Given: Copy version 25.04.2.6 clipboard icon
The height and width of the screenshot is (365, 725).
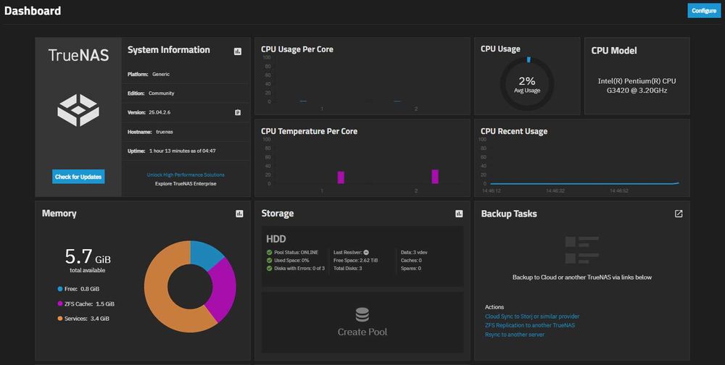Looking at the screenshot, I should 238,112.
